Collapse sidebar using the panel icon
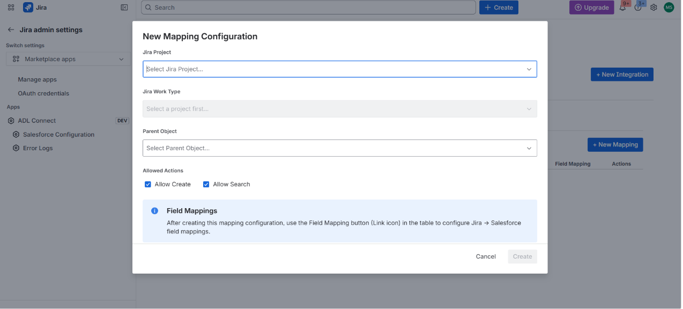Image resolution: width=683 pixels, height=309 pixels. pos(124,8)
